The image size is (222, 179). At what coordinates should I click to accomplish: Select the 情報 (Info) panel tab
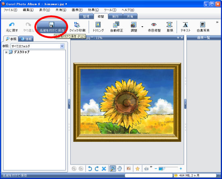pos(26,39)
